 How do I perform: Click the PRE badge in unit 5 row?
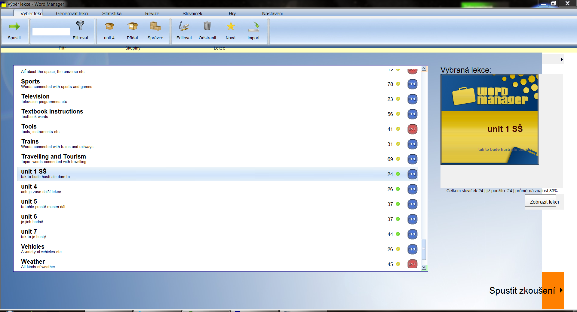pyautogui.click(x=413, y=204)
